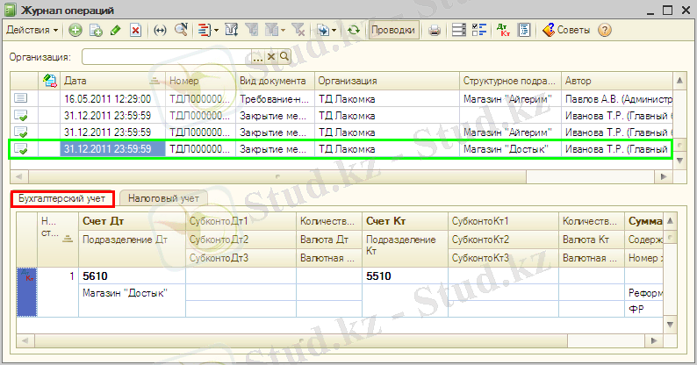Image resolution: width=697 pixels, height=365 pixels.
Task: Click scroll up arrow of the journal list
Action: click(x=679, y=81)
